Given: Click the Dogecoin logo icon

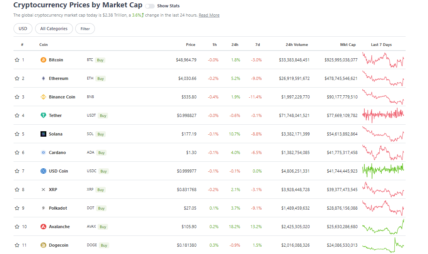Looking at the screenshot, I should [43, 245].
